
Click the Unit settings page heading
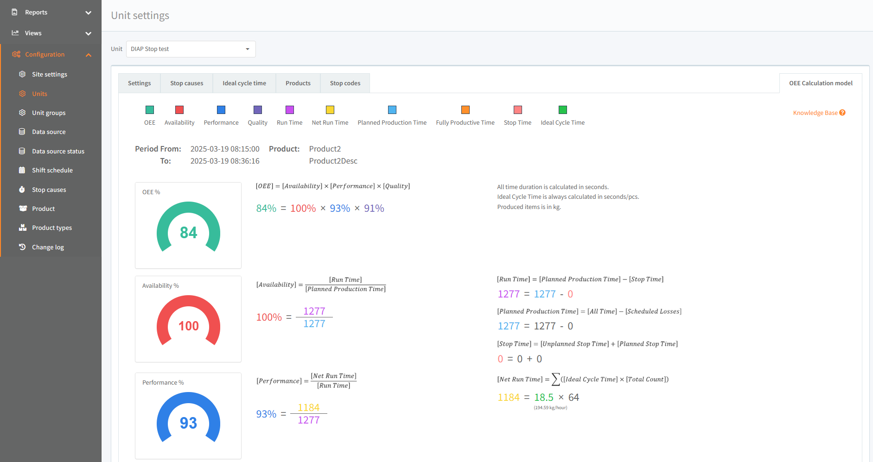pos(140,15)
